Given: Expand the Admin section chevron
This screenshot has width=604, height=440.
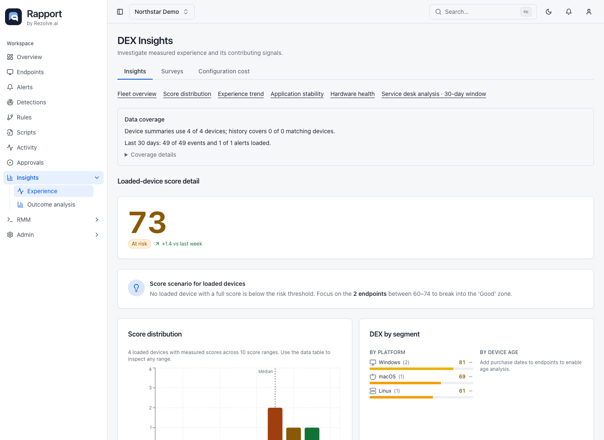Looking at the screenshot, I should point(97,235).
